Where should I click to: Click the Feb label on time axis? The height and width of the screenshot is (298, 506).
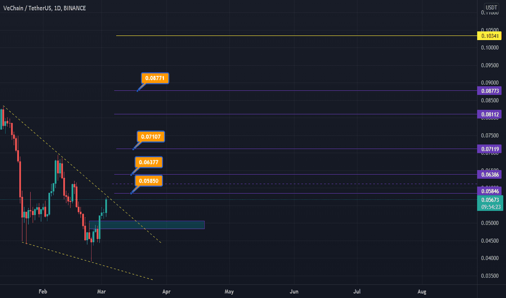click(43, 291)
